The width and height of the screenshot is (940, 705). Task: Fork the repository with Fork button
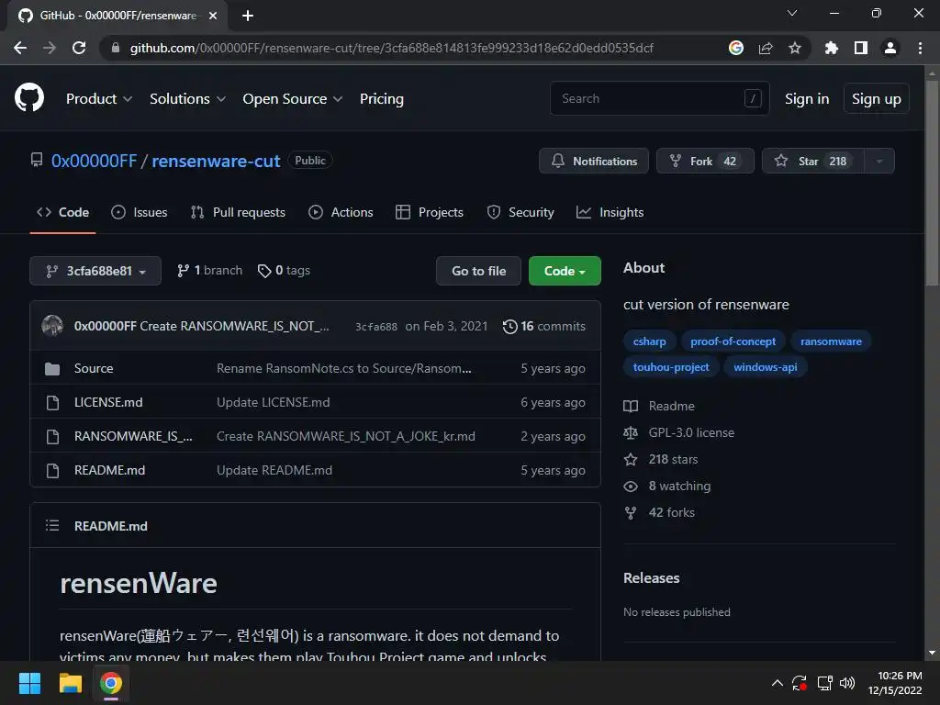(705, 161)
